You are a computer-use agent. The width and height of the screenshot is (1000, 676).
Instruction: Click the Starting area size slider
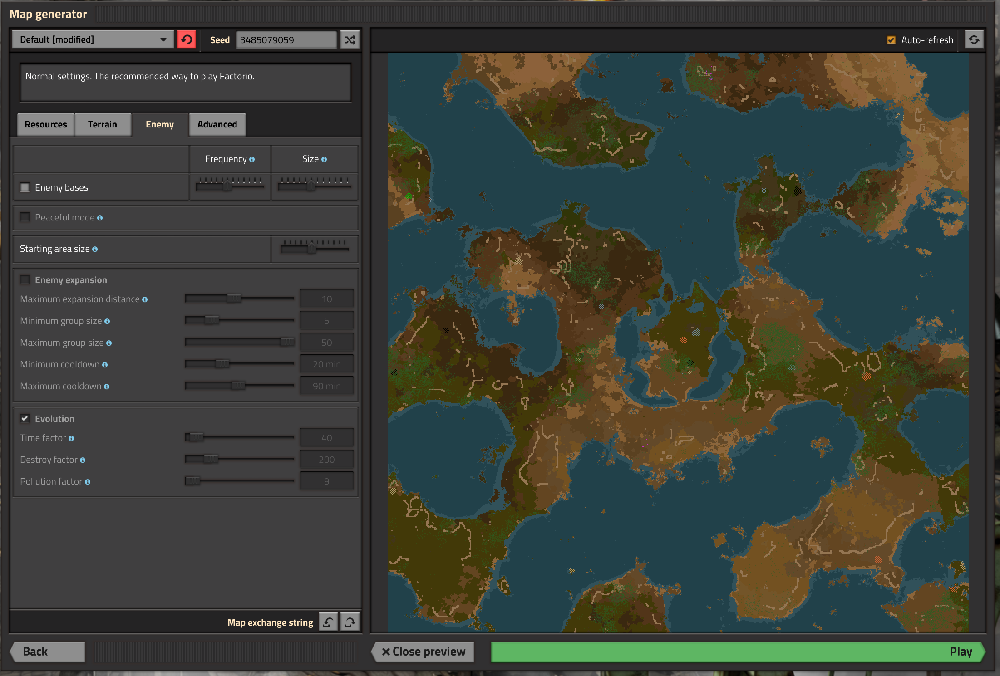pyautogui.click(x=314, y=248)
